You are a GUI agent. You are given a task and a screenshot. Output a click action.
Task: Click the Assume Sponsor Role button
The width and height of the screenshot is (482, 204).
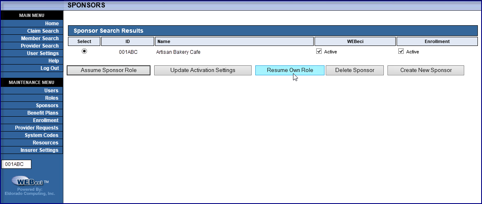point(109,70)
